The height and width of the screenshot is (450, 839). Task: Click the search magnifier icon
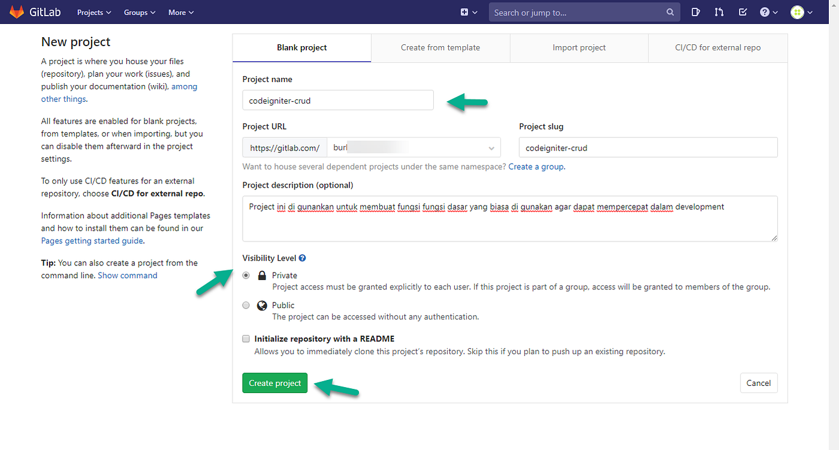(x=669, y=12)
